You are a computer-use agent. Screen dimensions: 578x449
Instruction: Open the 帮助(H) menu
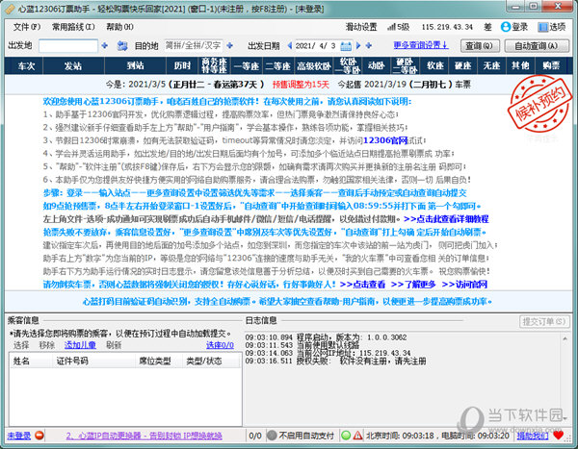(119, 27)
